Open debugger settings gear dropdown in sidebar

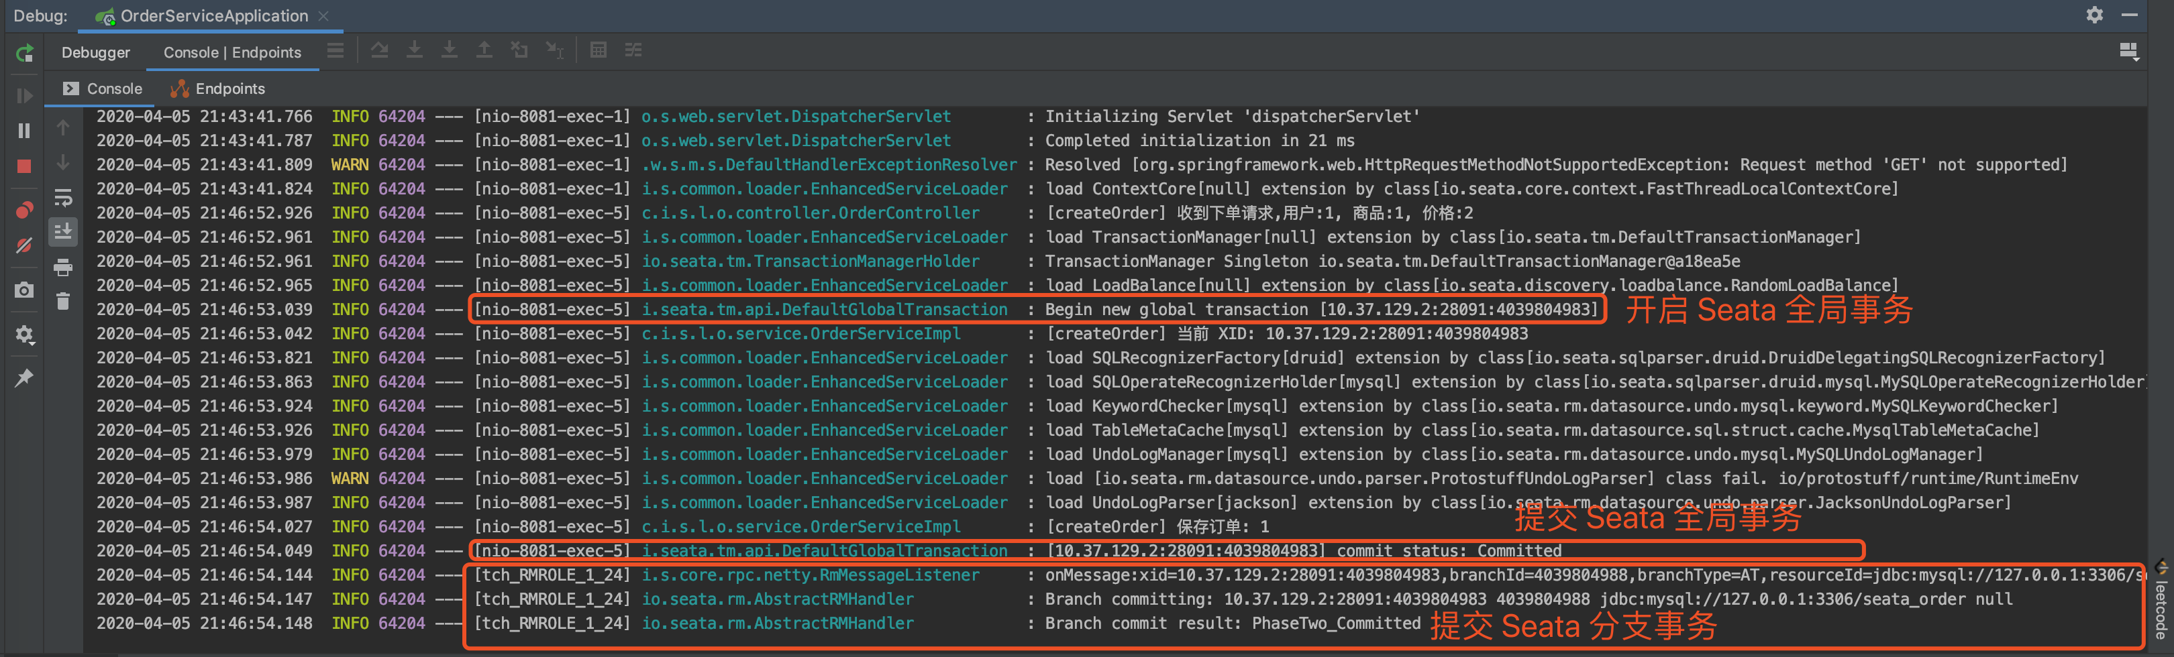click(24, 335)
